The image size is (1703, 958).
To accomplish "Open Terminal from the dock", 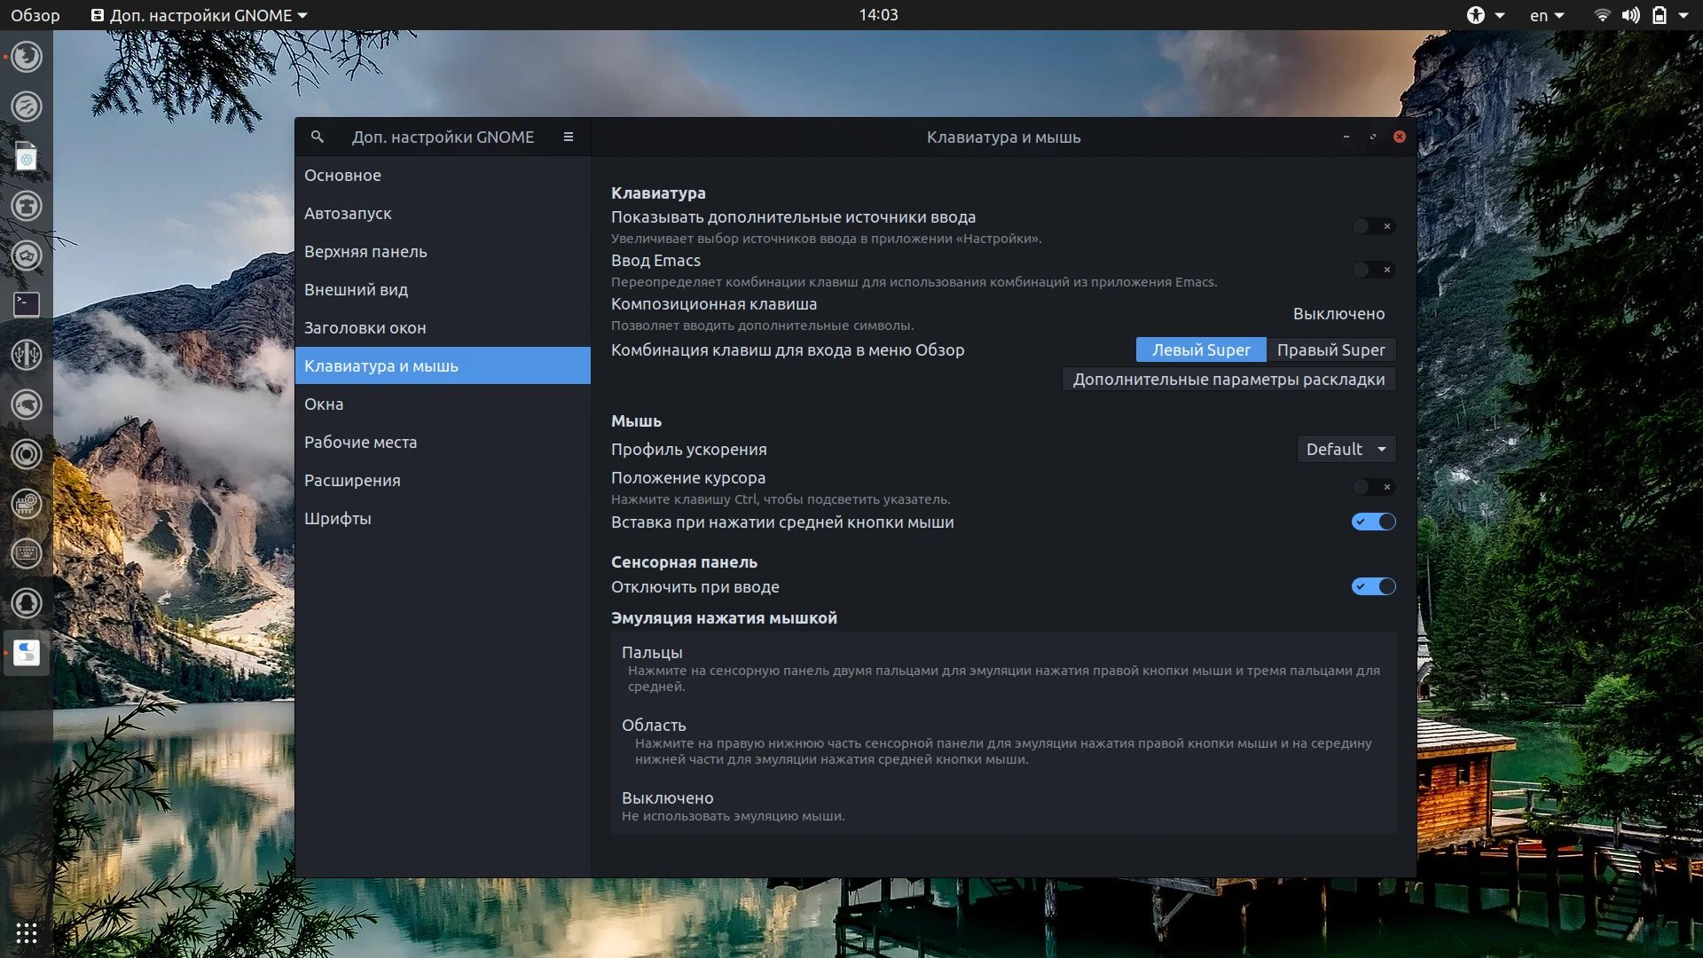I will click(x=27, y=304).
